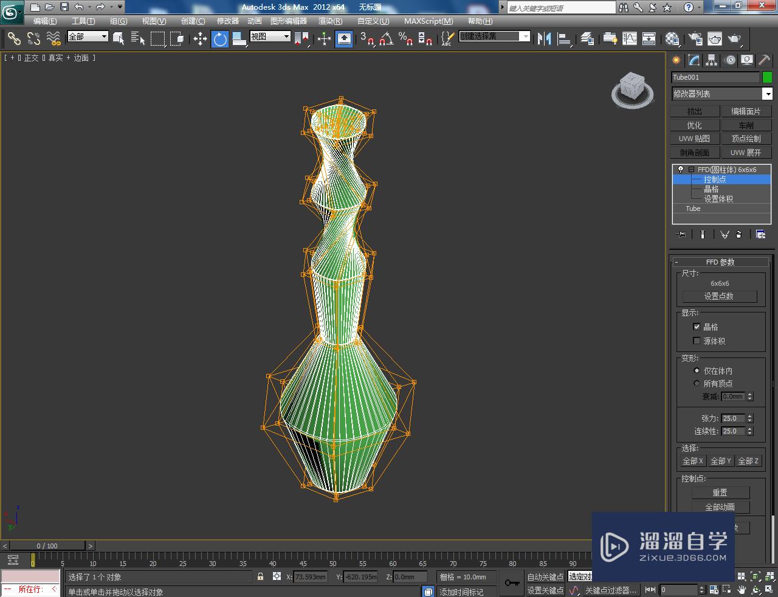Click the 挤出 modifier button
The width and height of the screenshot is (778, 597).
coord(694,111)
